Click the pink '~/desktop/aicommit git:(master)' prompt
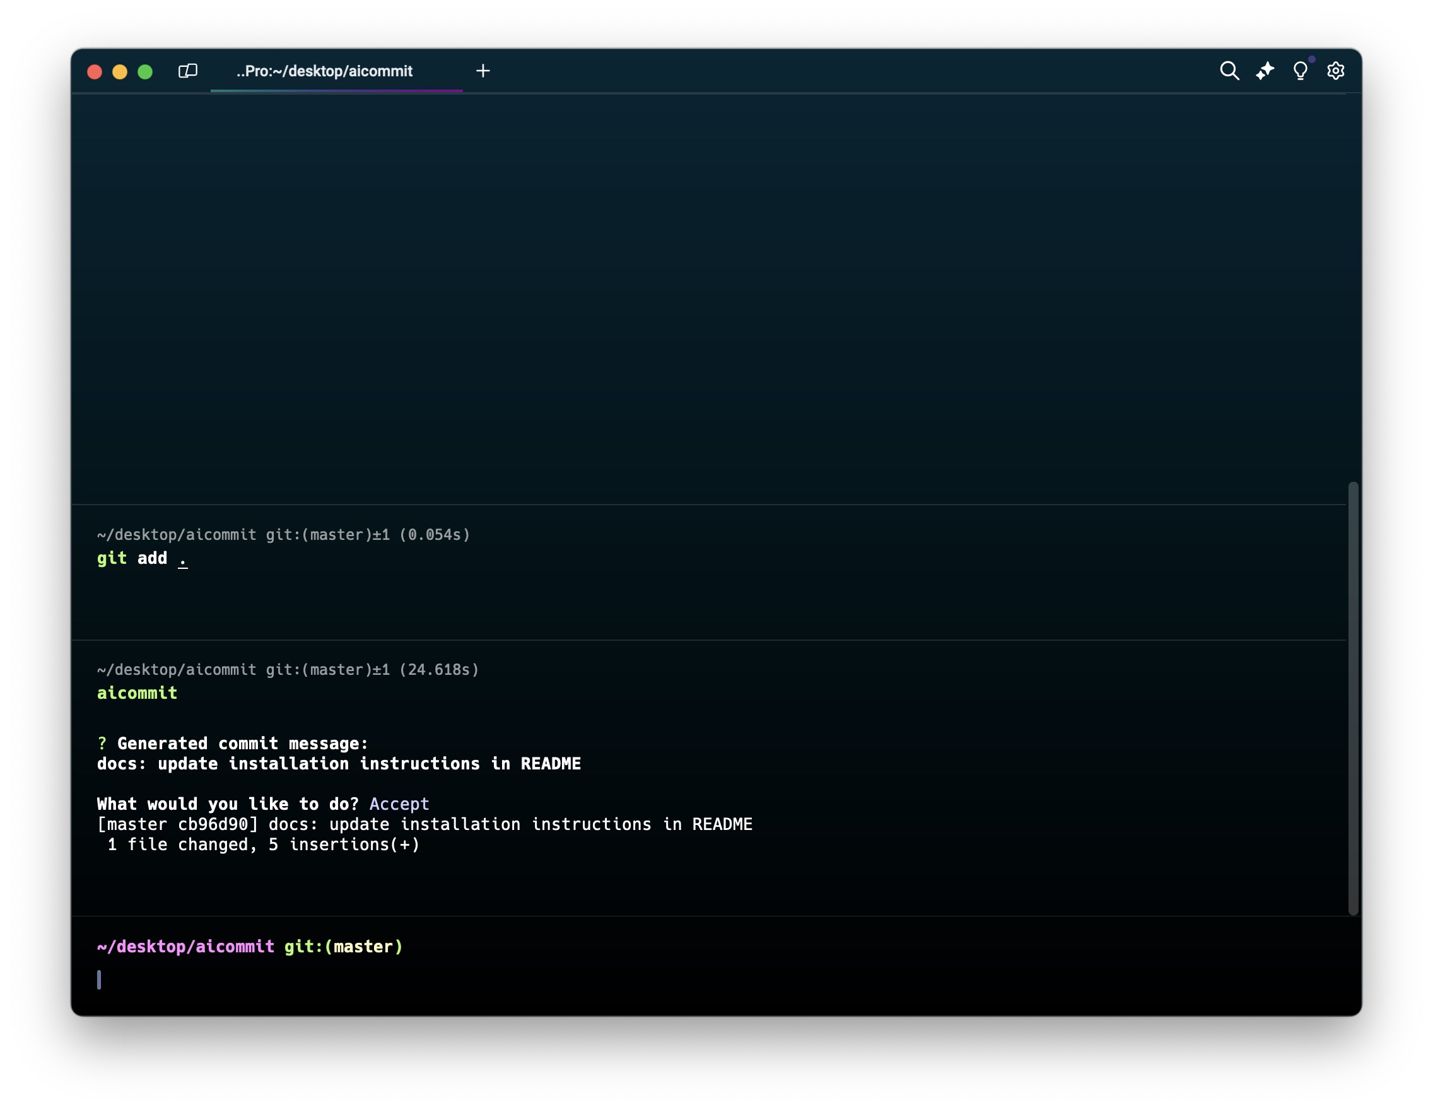Screen dimensions: 1433x1110 [x=250, y=947]
